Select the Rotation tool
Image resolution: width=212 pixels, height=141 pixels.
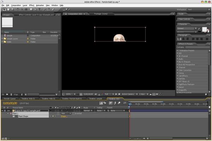pos(18,9)
